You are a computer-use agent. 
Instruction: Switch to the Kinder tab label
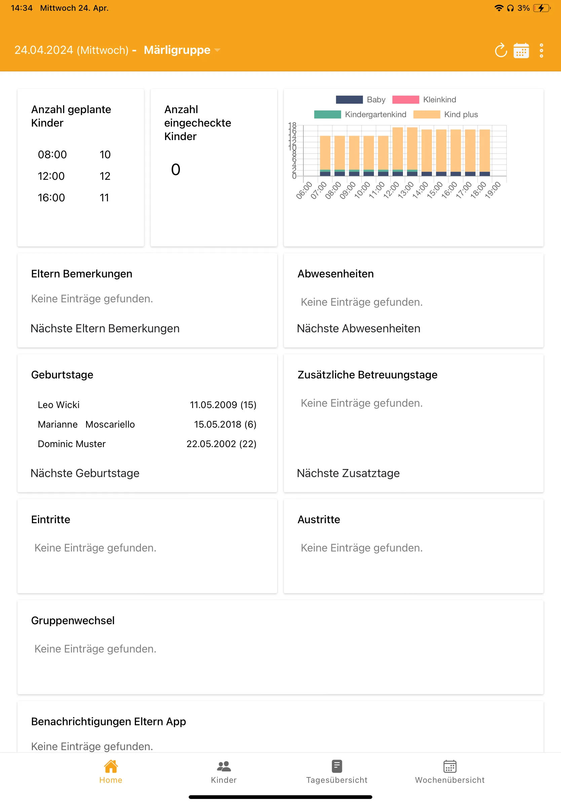point(224,780)
